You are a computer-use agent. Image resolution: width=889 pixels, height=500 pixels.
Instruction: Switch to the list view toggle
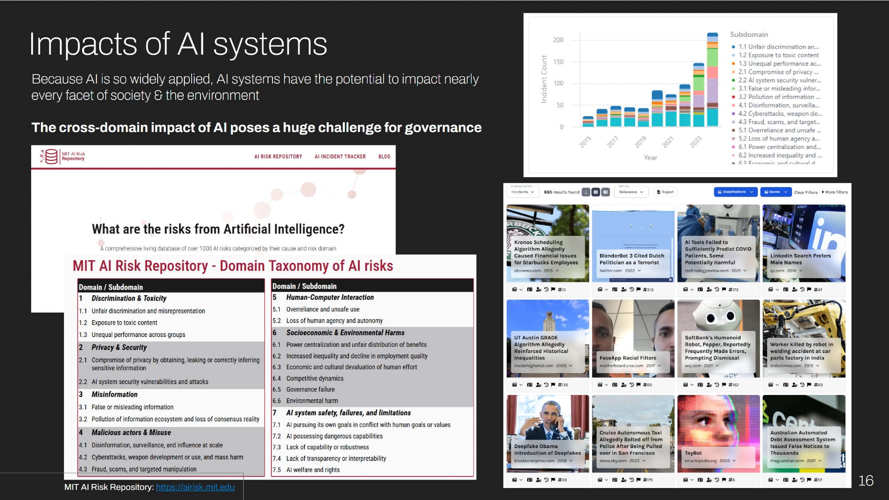coord(605,192)
